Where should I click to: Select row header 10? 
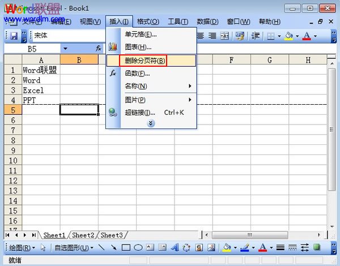(x=13, y=161)
